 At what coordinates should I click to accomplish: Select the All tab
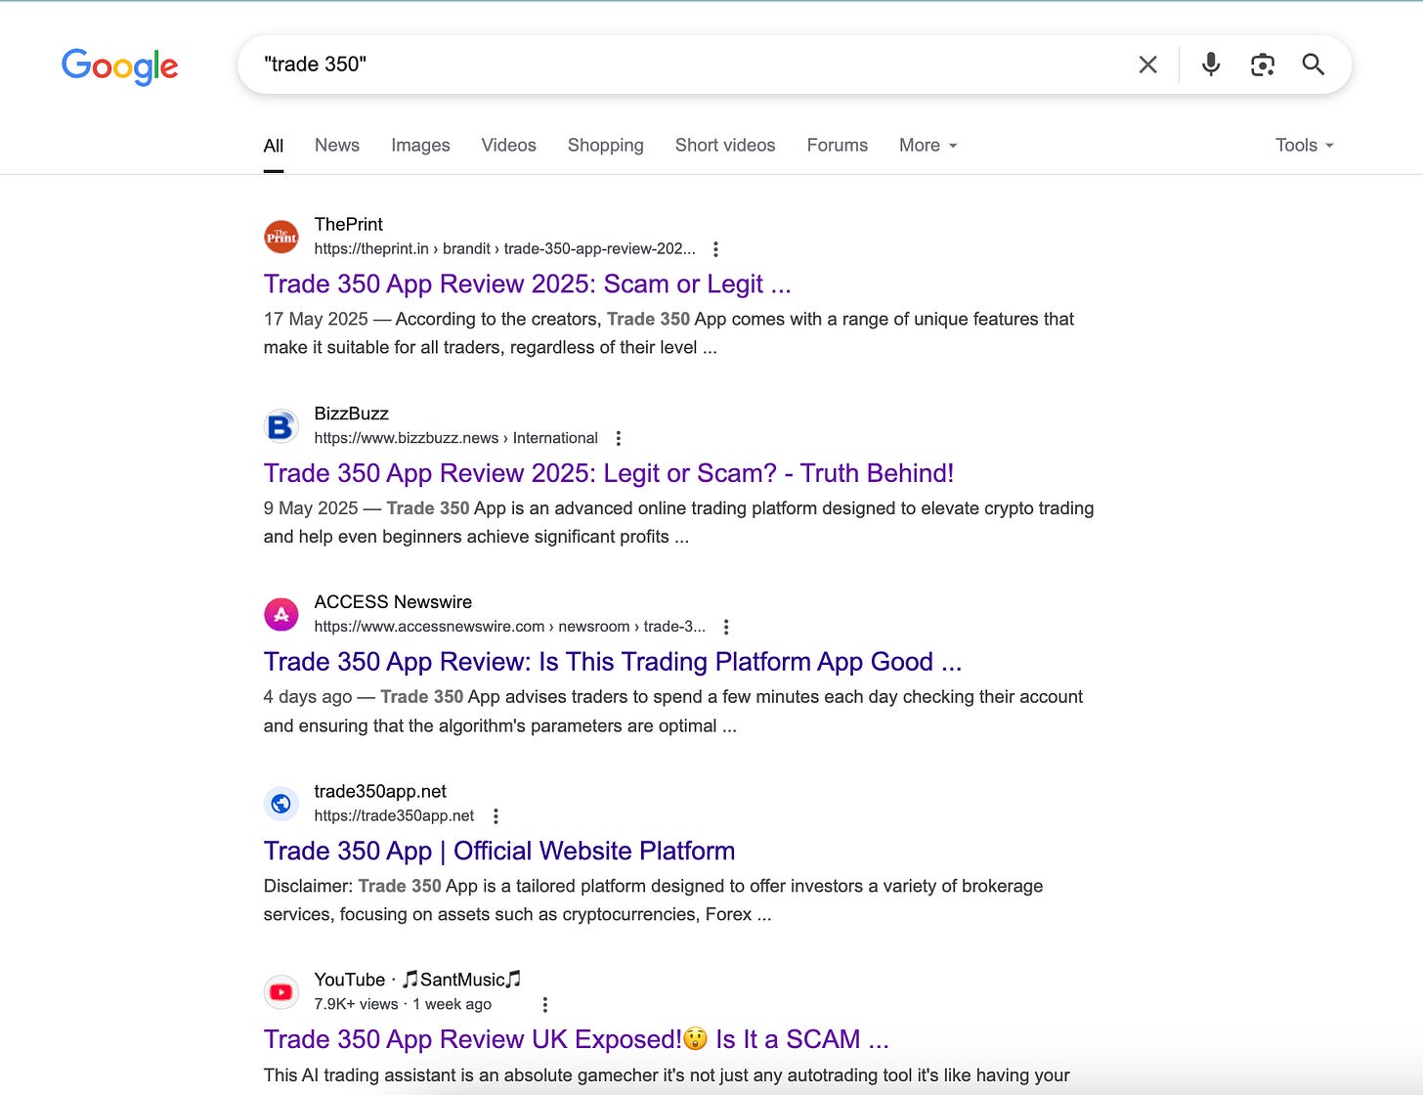click(x=274, y=146)
